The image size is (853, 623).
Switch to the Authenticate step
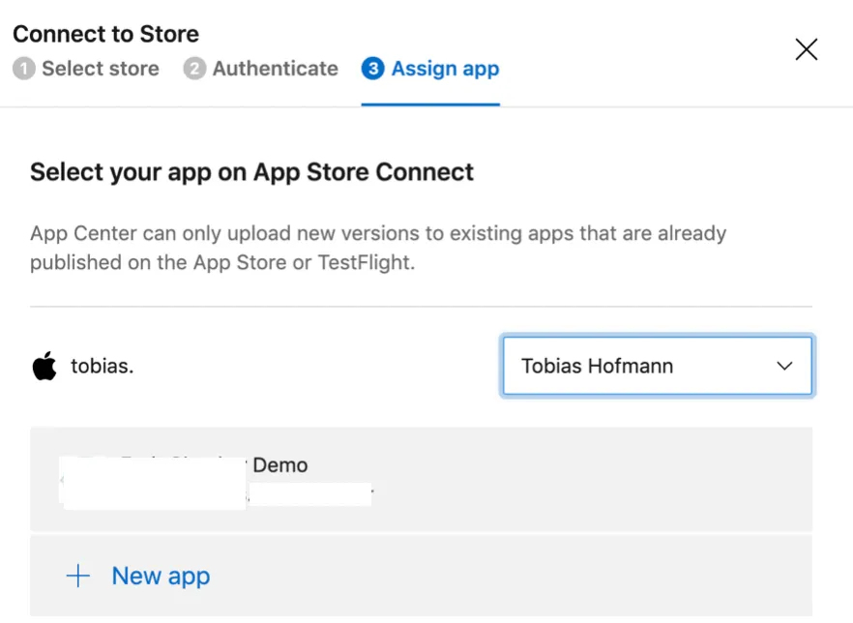[x=275, y=70]
